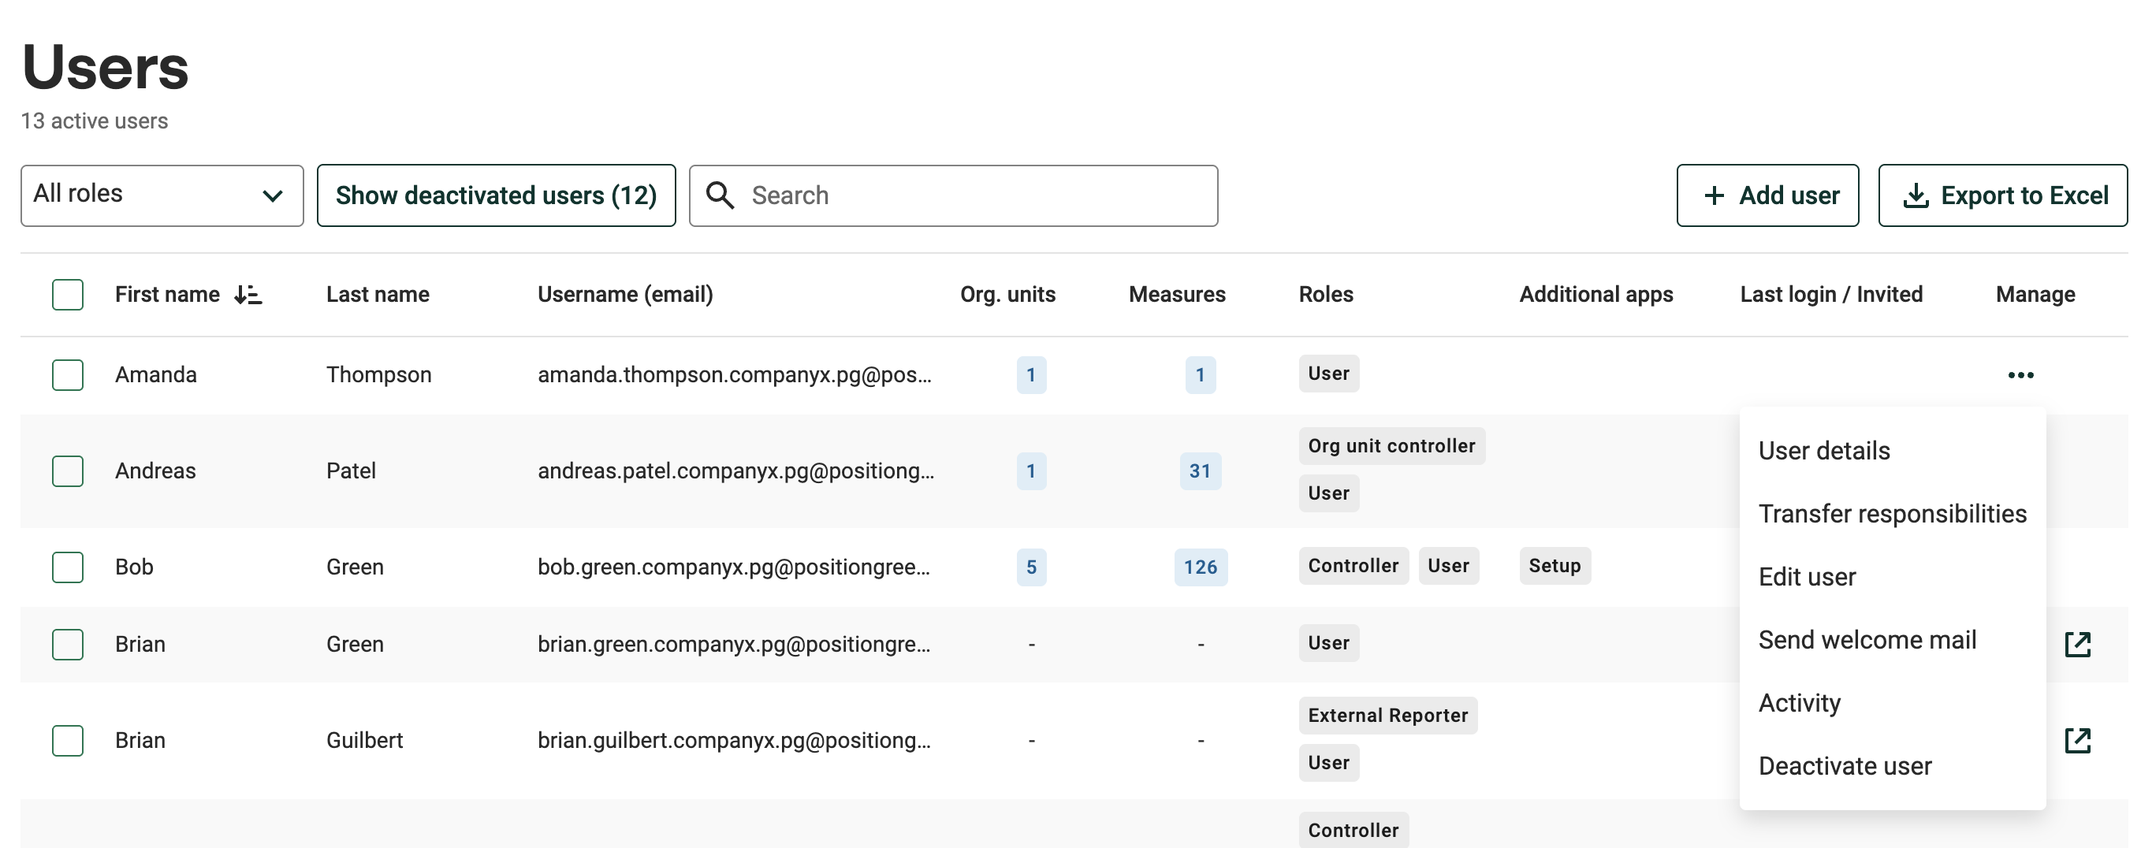Select the checkbox for Bob Green
The image size is (2141, 848).
click(x=67, y=567)
